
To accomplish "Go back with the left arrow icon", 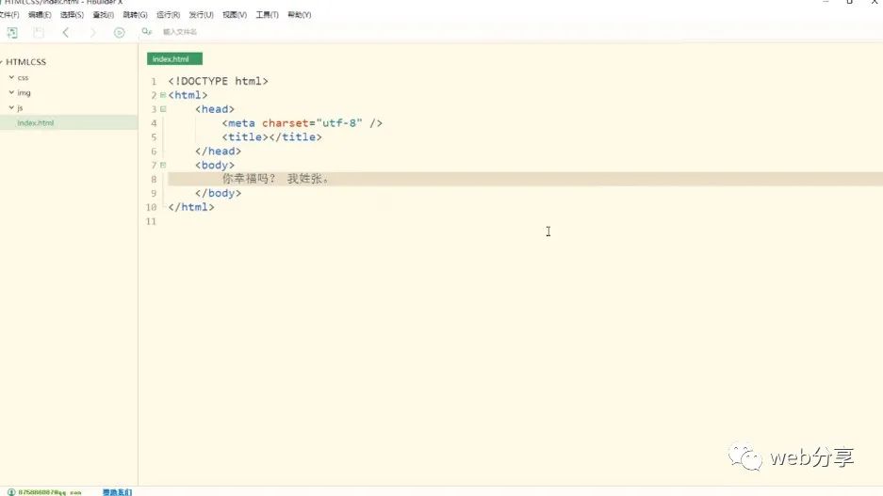I will point(65,33).
